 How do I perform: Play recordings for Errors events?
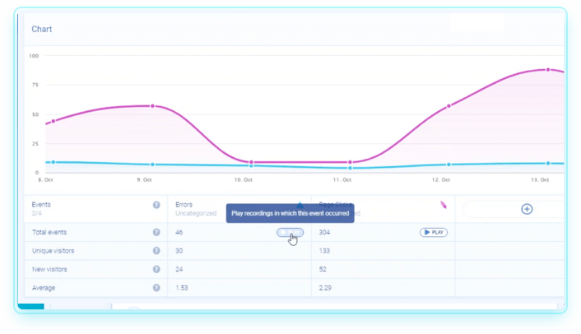tap(290, 233)
